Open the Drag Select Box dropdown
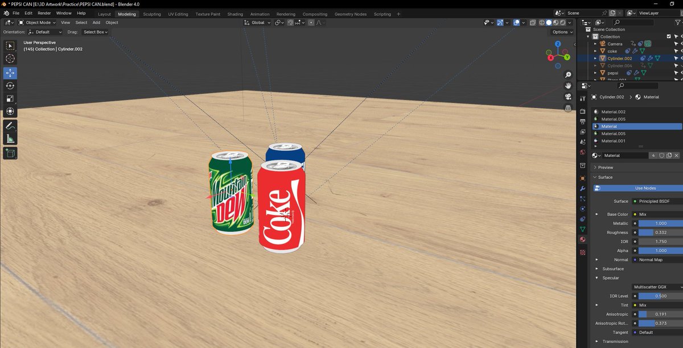This screenshot has height=348, width=683. tap(94, 32)
